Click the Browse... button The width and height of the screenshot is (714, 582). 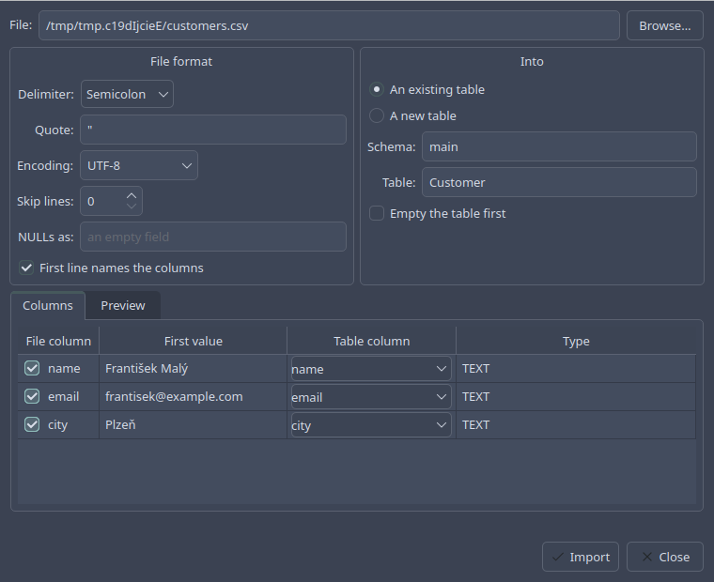coord(665,25)
